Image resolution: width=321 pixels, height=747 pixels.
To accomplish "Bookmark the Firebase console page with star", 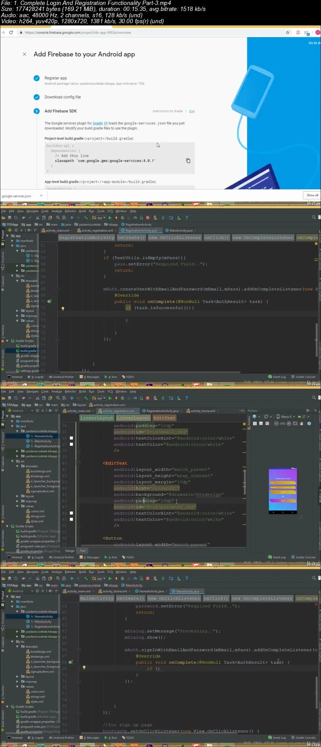I will tap(287, 32).
